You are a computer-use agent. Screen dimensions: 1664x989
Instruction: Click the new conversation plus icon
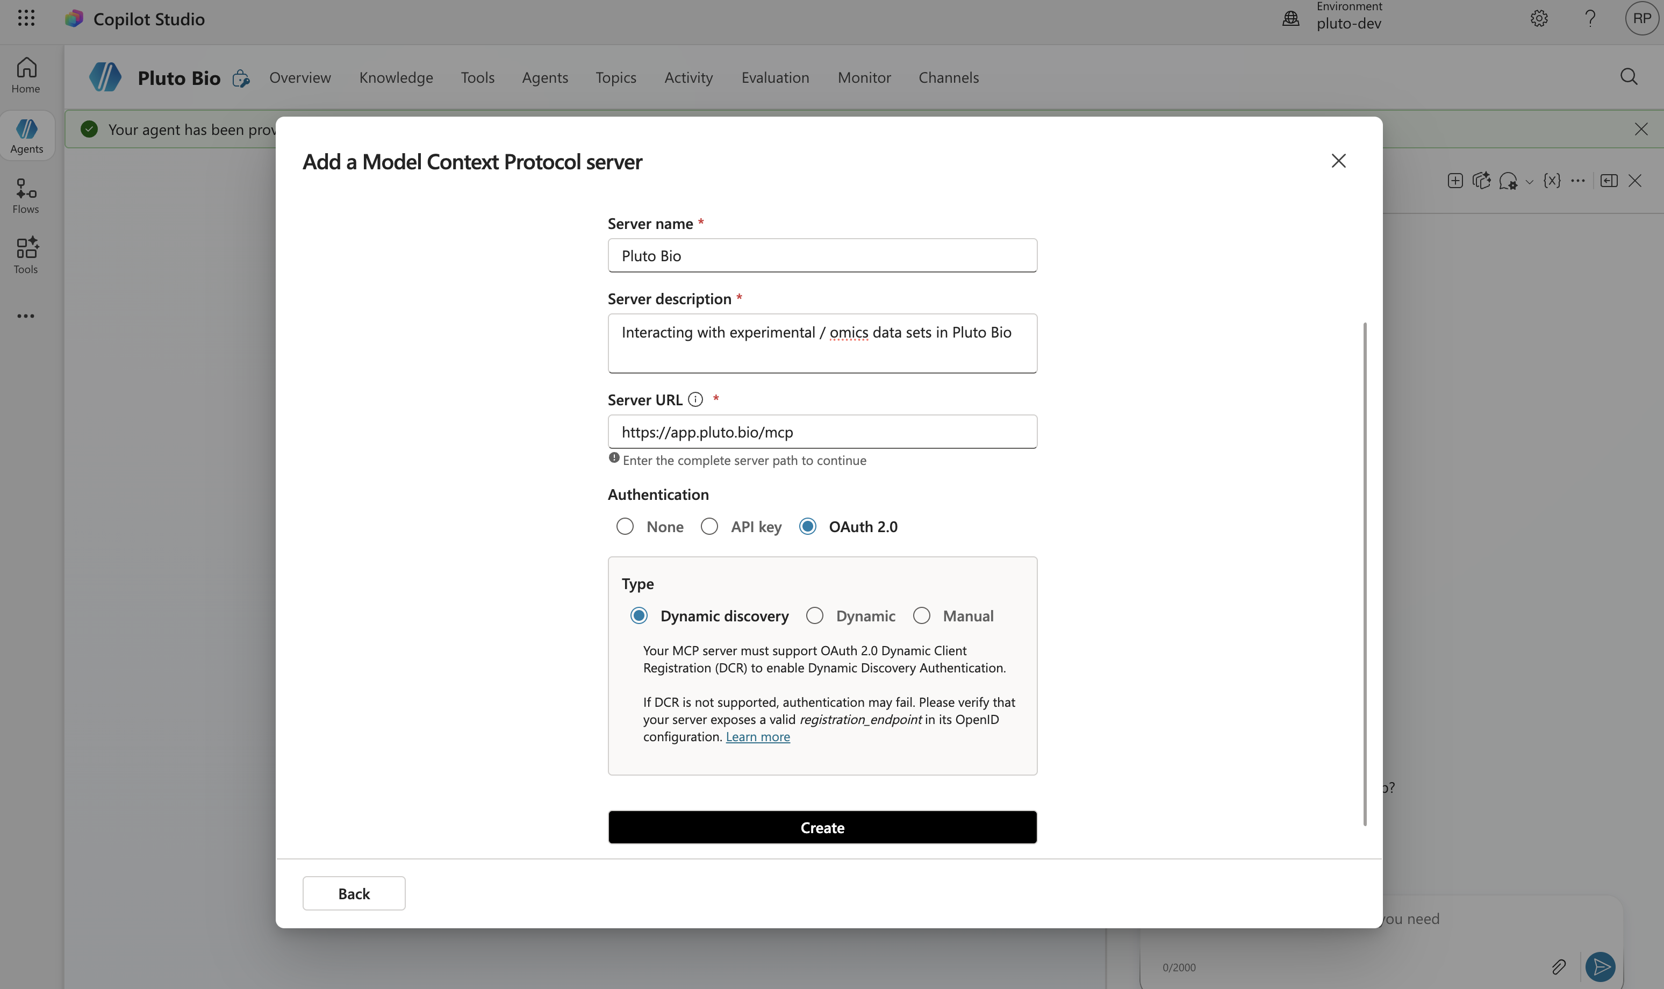pyautogui.click(x=1455, y=181)
